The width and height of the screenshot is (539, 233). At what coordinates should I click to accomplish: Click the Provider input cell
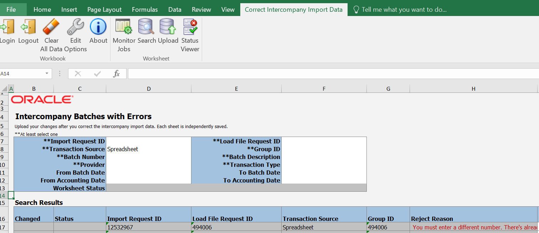tap(149, 165)
